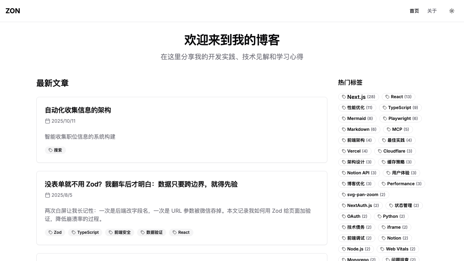Select the 前端安全 tag on the Zod article
The image size is (464, 261).
[120, 232]
